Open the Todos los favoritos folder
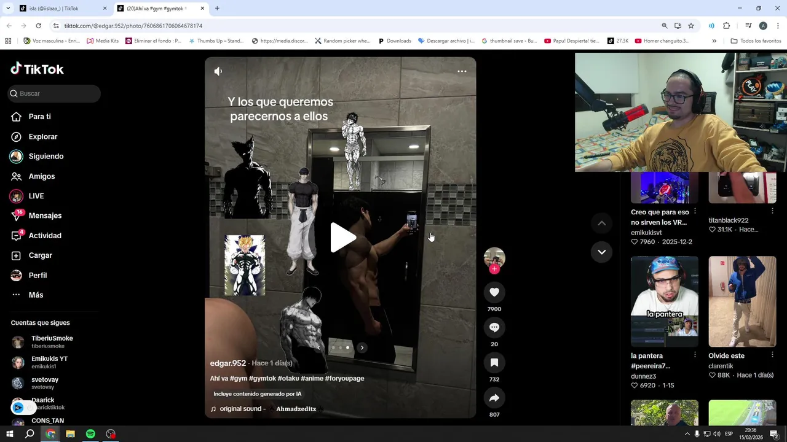 point(756,41)
